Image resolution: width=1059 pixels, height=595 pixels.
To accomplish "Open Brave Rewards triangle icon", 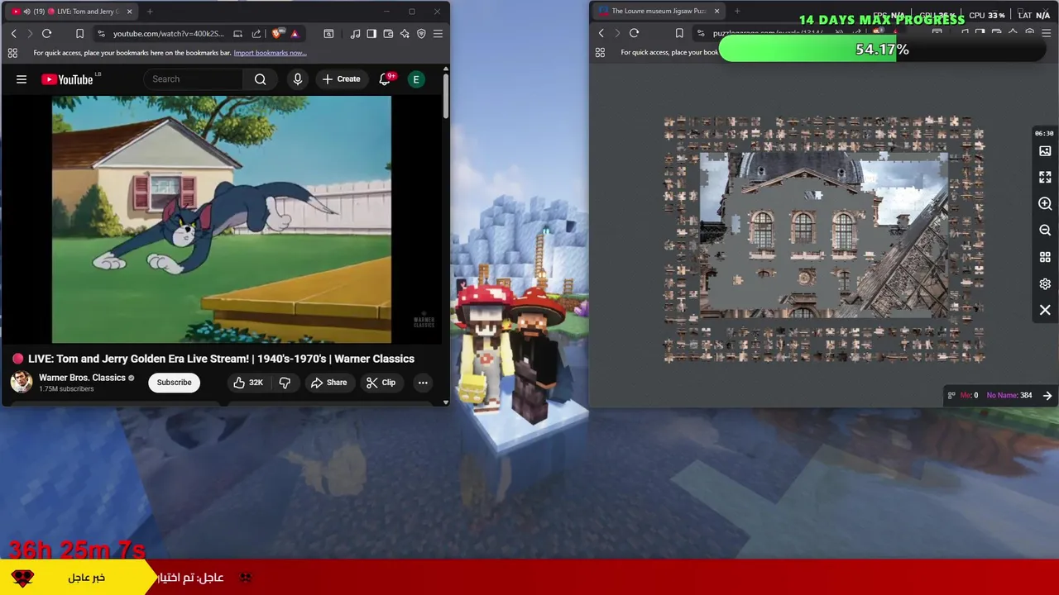I will 295,33.
